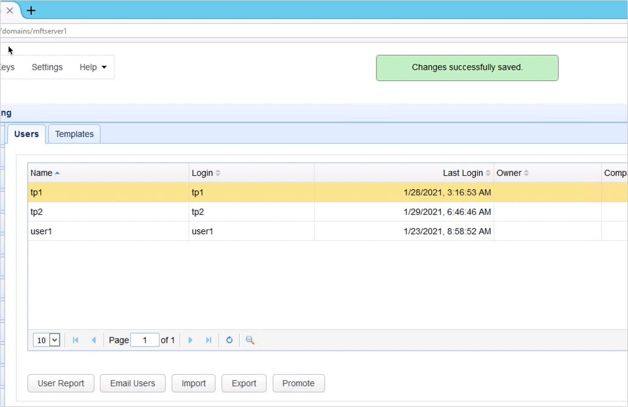Advance to the next page icon
628x407 pixels.
point(191,340)
